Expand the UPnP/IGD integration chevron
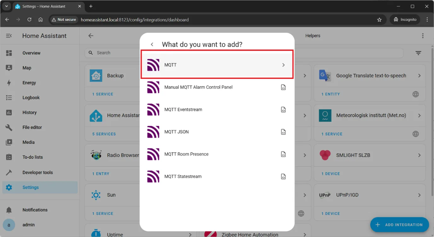The image size is (434, 237). pos(419,195)
